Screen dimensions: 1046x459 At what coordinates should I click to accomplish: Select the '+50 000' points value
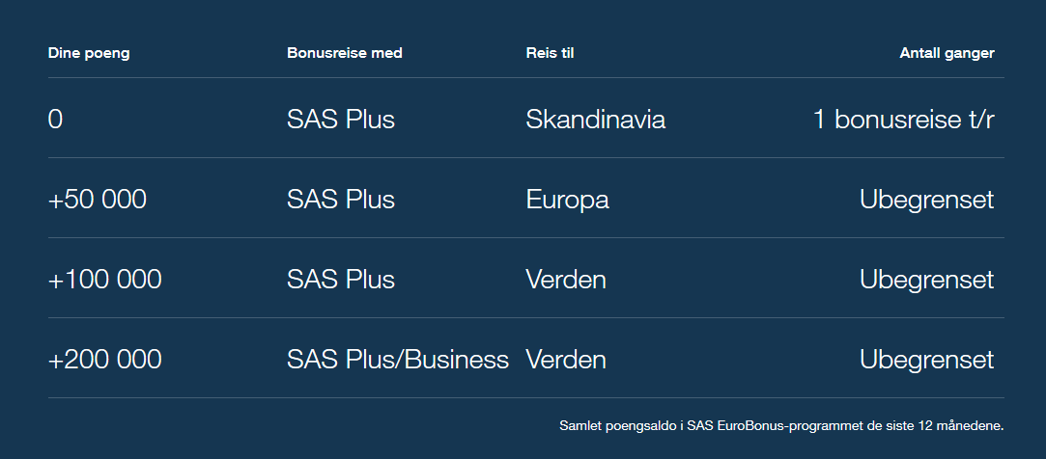pyautogui.click(x=98, y=201)
